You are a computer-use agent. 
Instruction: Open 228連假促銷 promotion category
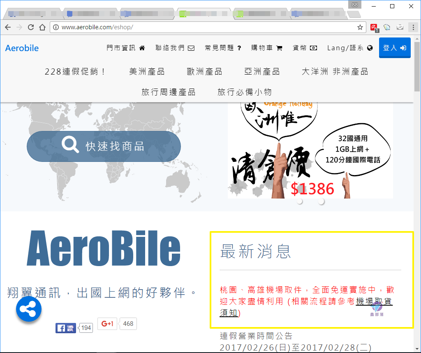click(75, 72)
